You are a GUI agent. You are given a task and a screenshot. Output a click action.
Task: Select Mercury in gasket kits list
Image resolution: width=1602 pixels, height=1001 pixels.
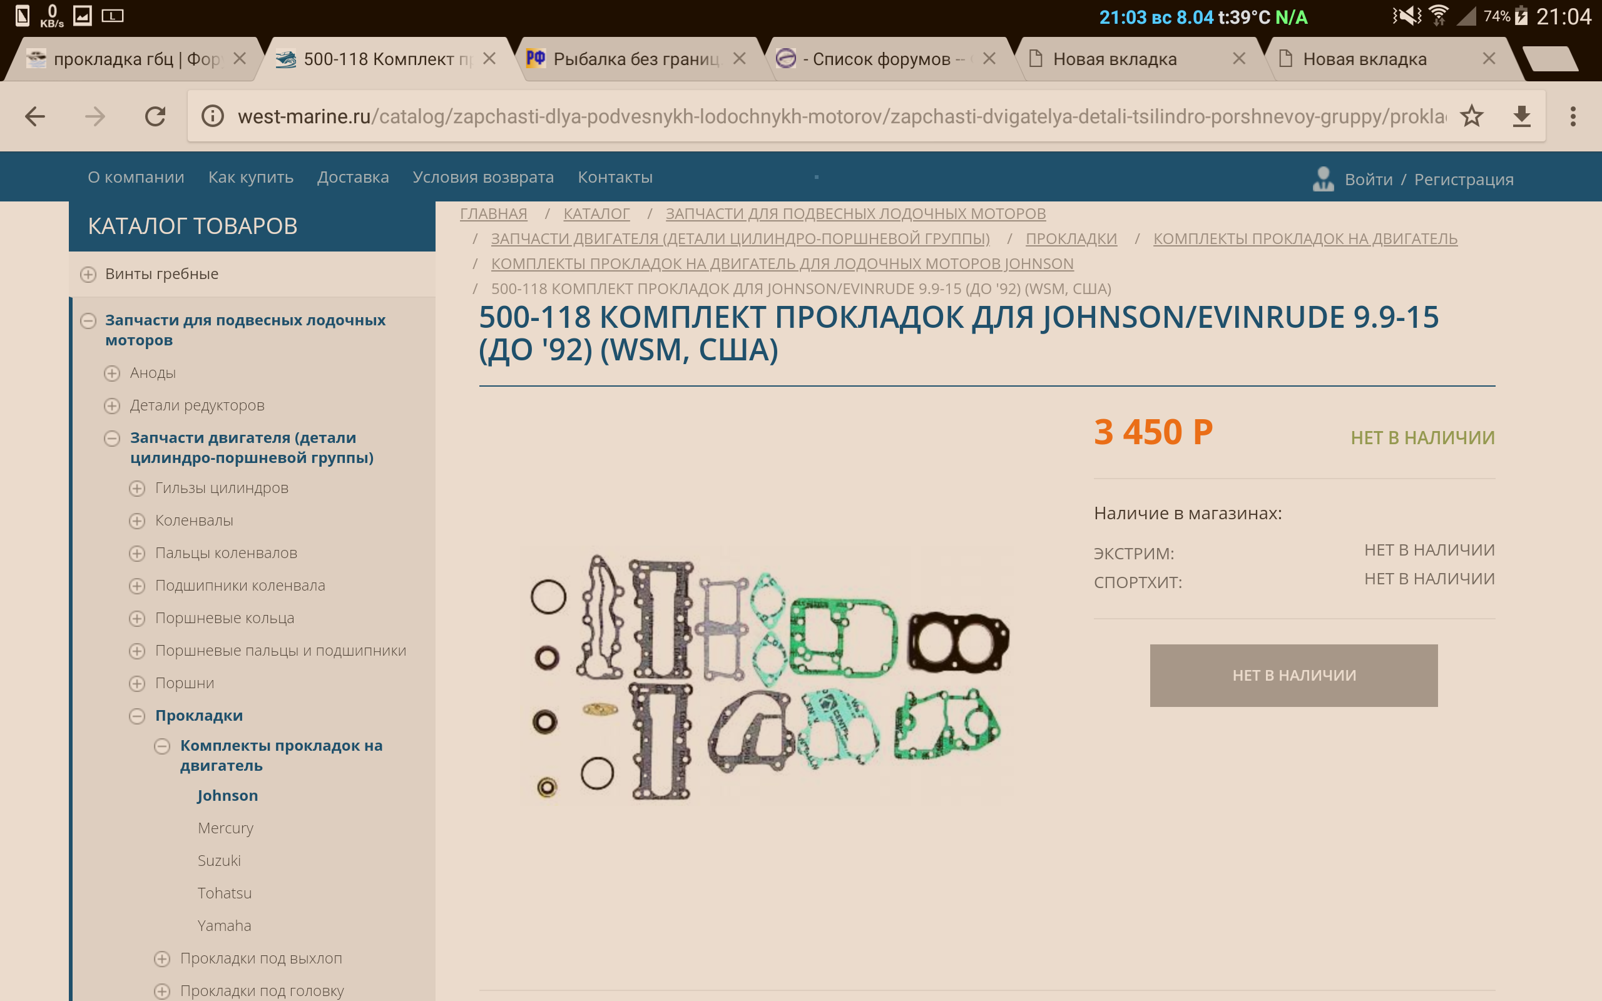point(225,828)
